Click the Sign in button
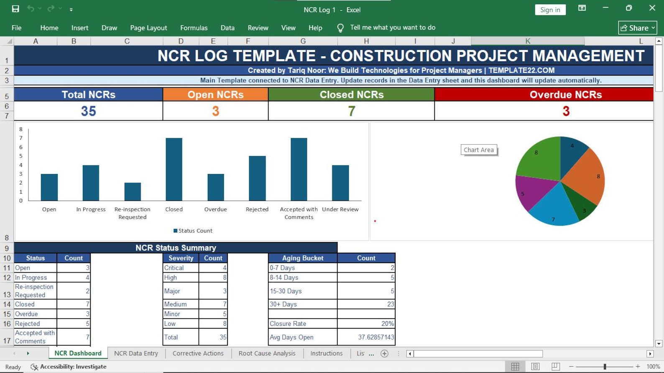The height and width of the screenshot is (373, 664). click(x=550, y=10)
